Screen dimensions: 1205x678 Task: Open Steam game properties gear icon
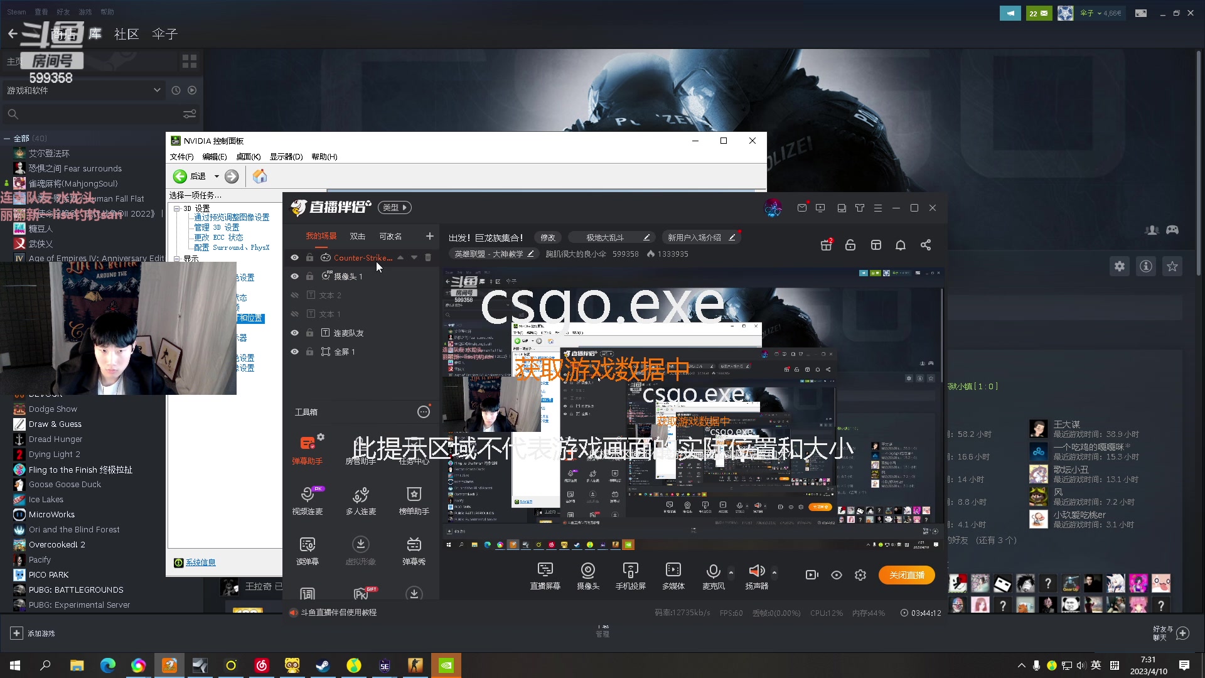click(1120, 266)
